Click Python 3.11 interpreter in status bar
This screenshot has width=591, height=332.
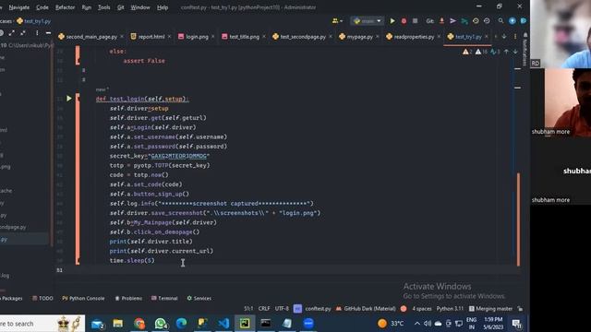point(450,309)
